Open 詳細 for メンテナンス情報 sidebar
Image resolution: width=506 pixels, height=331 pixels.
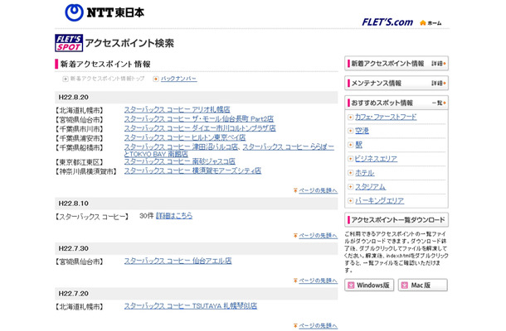(439, 84)
